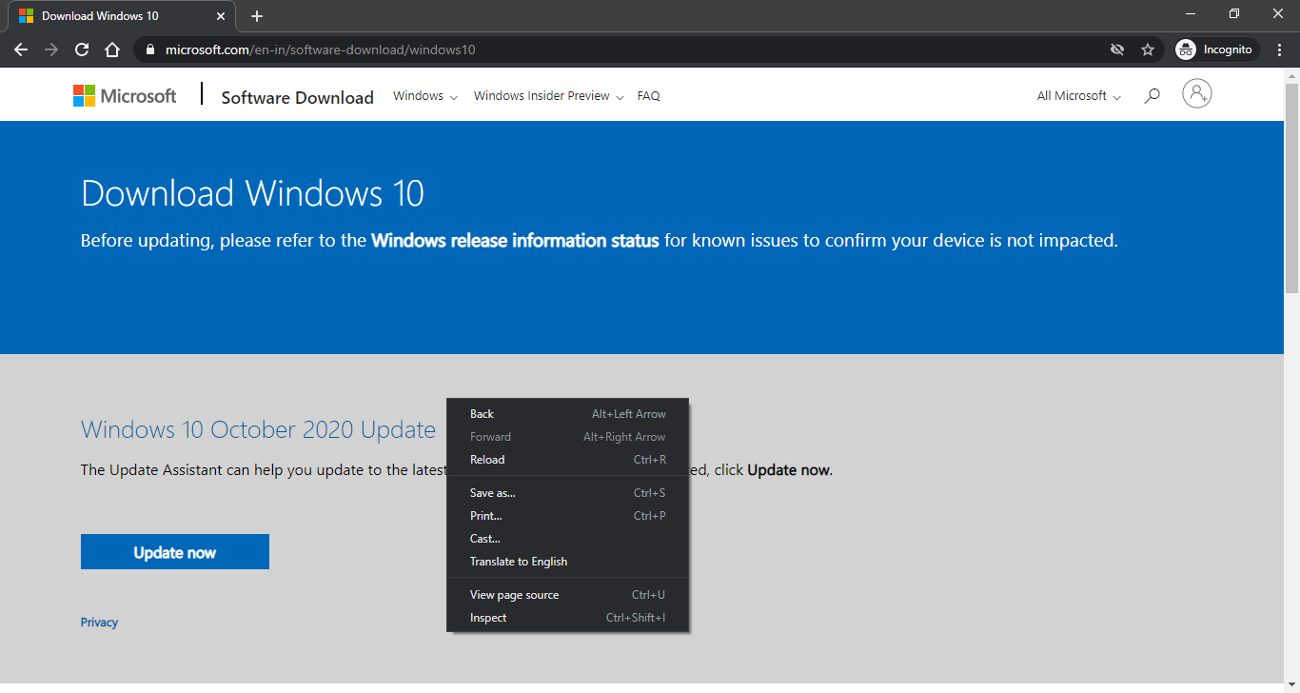Image resolution: width=1300 pixels, height=693 pixels.
Task: Select View page source
Action: coord(567,595)
